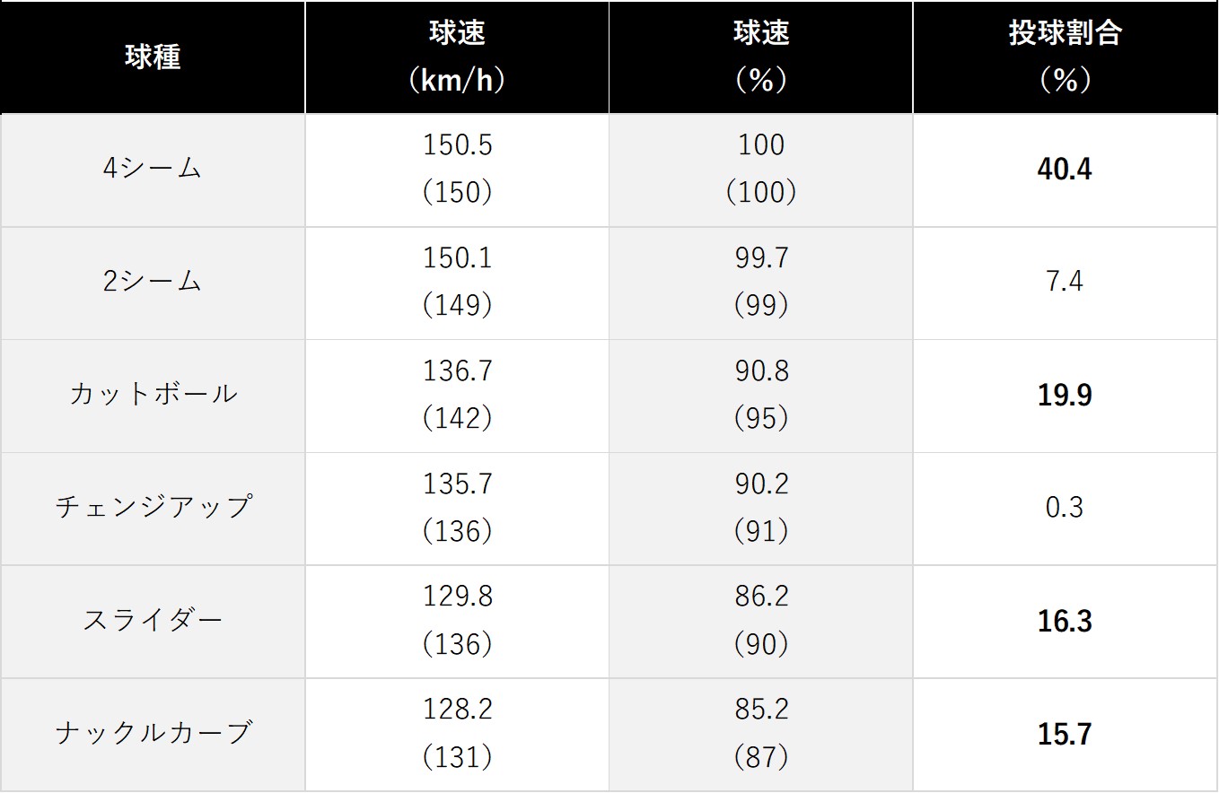Screen dimensions: 1219x793
Task: Select the 球速 (%) header cell
Action: (761, 57)
